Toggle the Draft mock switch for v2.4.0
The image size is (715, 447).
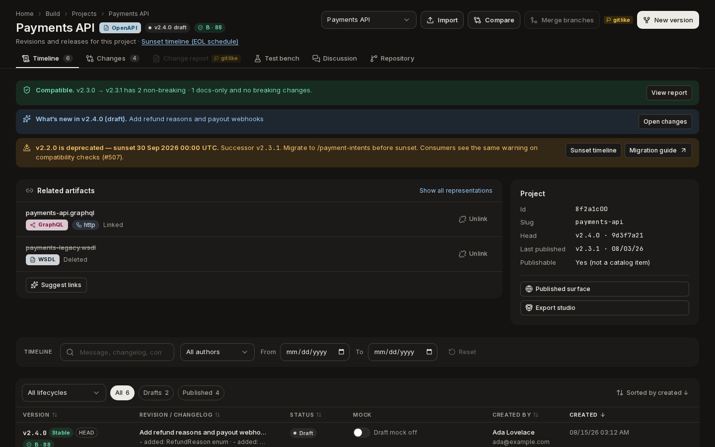tap(361, 433)
